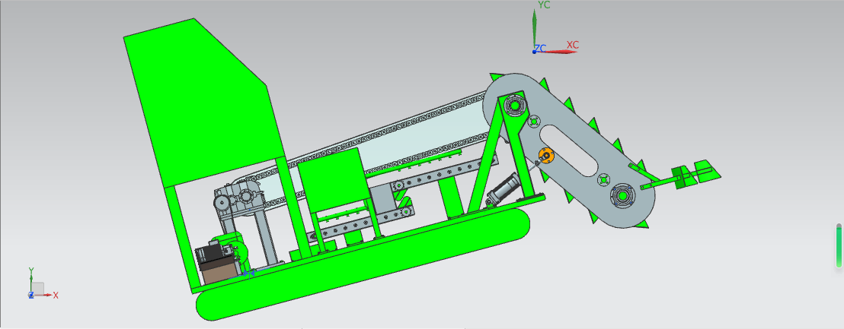Select the upper bearing of the boom

[x=514, y=105]
